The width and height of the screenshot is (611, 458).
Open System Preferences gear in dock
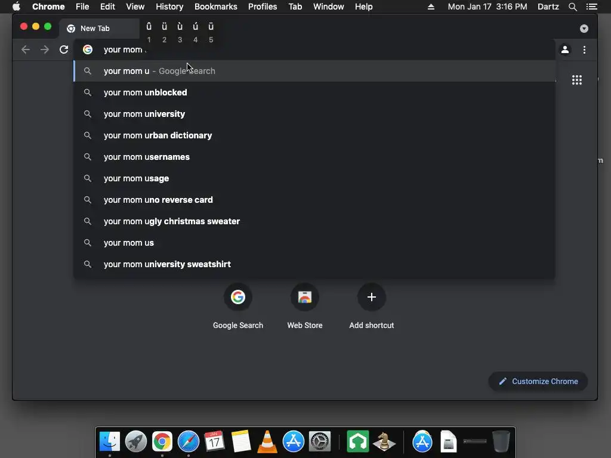[x=320, y=442]
